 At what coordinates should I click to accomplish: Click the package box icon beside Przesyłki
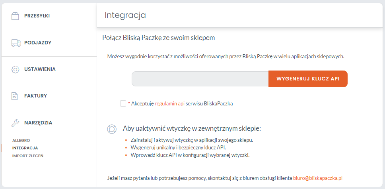click(15, 16)
